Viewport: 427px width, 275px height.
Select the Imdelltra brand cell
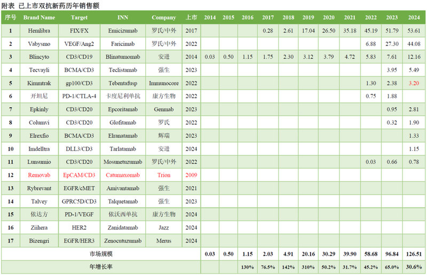39,149
